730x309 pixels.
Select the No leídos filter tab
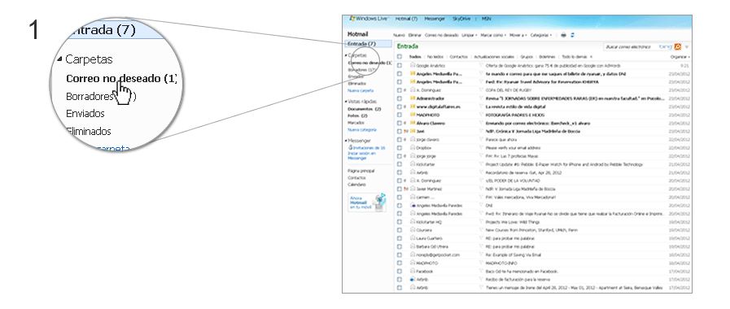pyautogui.click(x=435, y=57)
